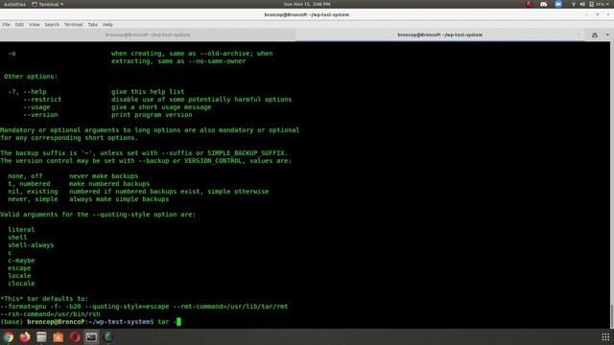614x345 pixels.
Task: Select the active second terminal tab
Action: coord(439,34)
